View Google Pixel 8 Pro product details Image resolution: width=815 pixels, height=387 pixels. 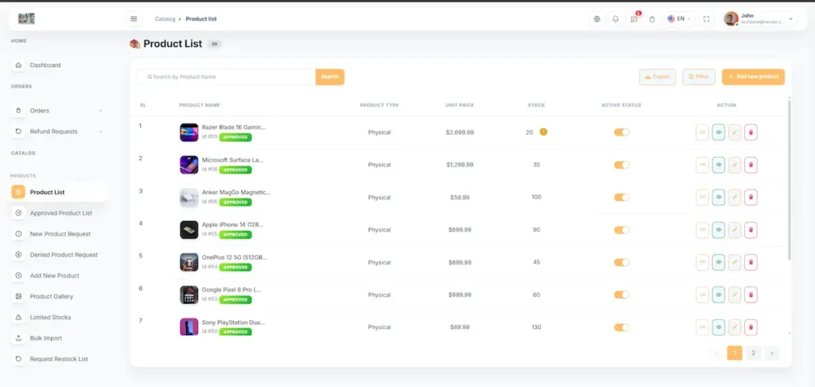(719, 295)
